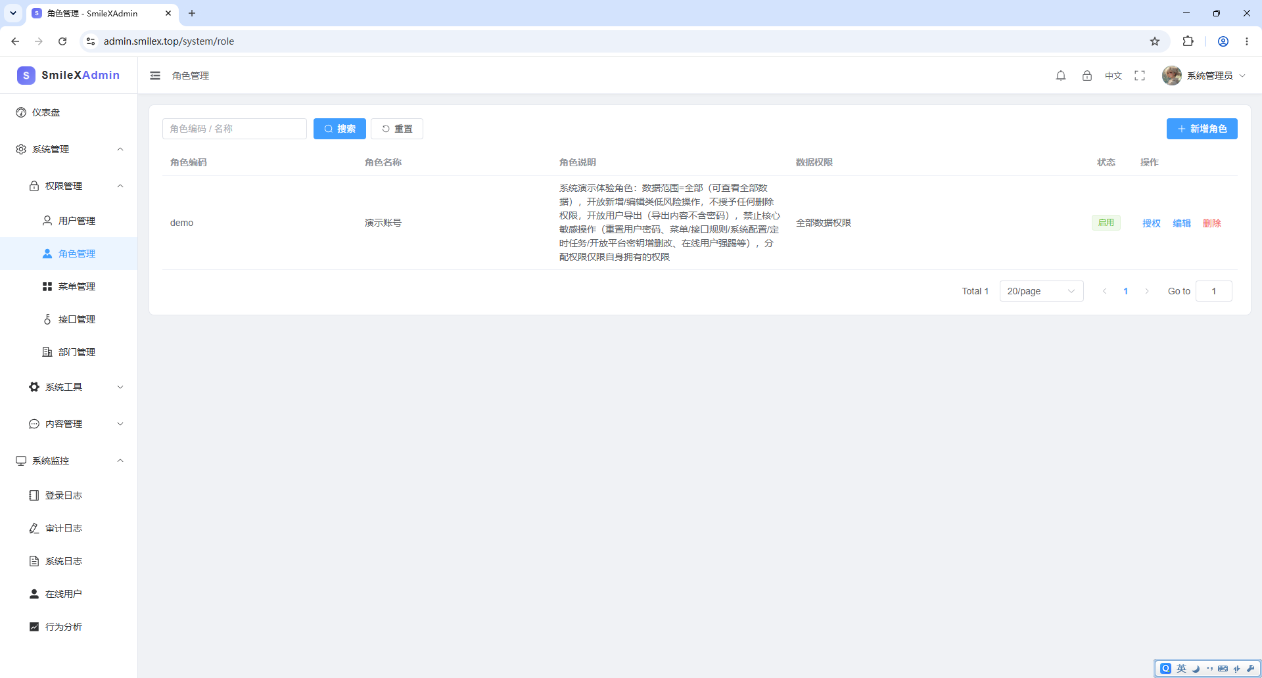This screenshot has height=678, width=1262.
Task: Click 编辑 link for demo role
Action: (1182, 223)
